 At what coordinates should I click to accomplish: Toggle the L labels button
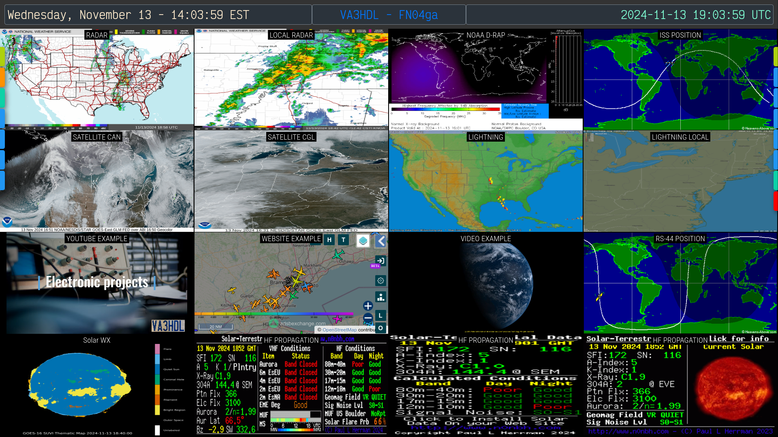click(380, 315)
